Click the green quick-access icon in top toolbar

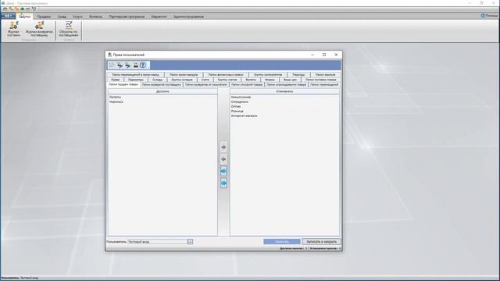[x=23, y=9]
